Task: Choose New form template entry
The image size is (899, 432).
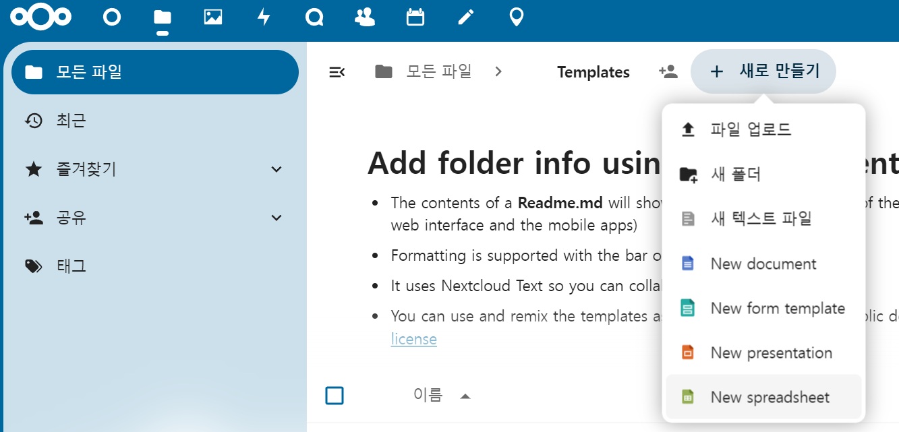Action: pyautogui.click(x=763, y=309)
